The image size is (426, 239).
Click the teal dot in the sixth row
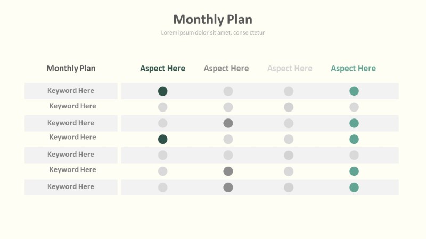(354, 171)
